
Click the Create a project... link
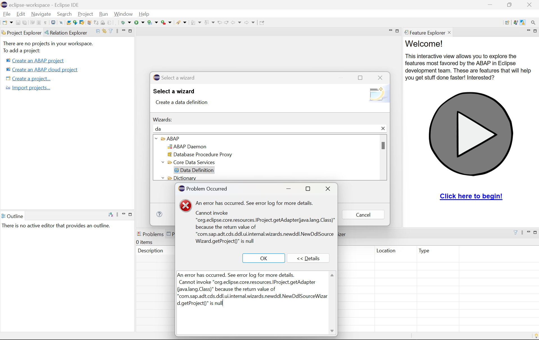click(31, 78)
